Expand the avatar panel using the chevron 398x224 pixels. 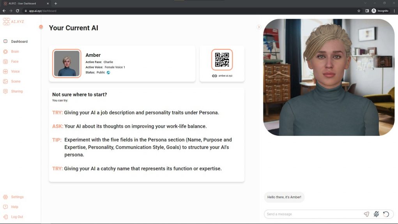click(x=259, y=27)
